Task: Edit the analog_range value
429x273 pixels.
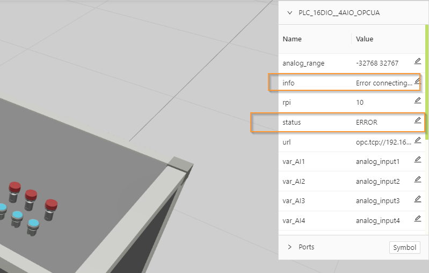Action: coord(418,61)
